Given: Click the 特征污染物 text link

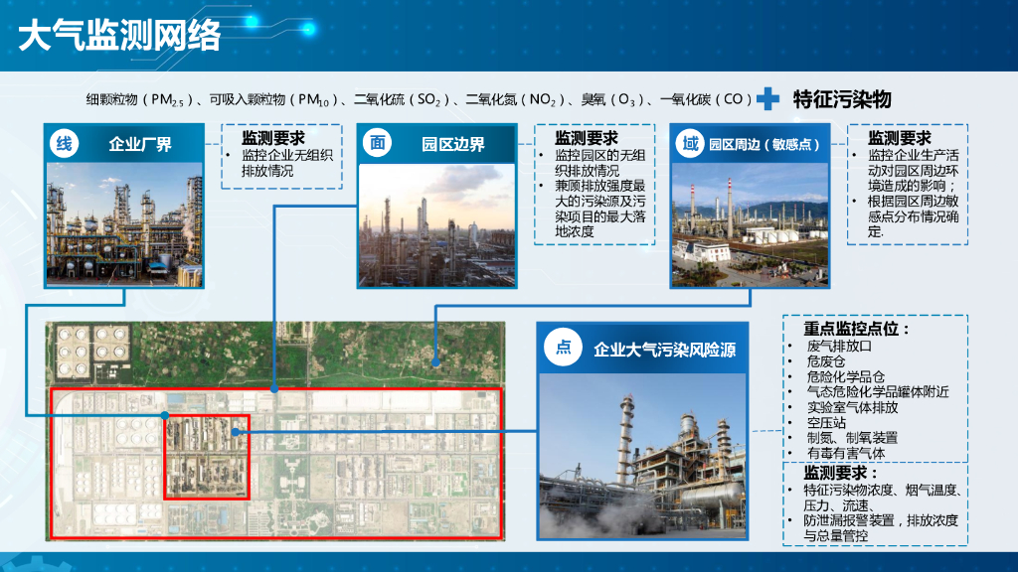Looking at the screenshot, I should (x=840, y=98).
